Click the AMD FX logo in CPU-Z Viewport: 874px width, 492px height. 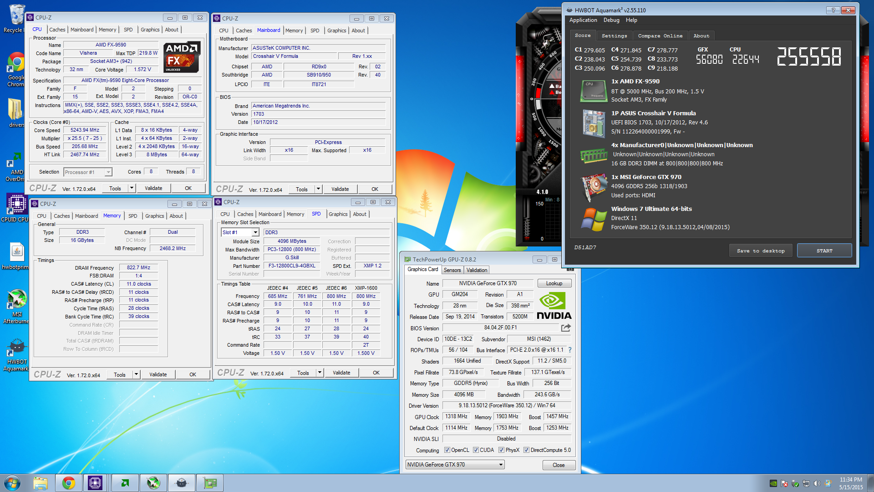coord(182,57)
